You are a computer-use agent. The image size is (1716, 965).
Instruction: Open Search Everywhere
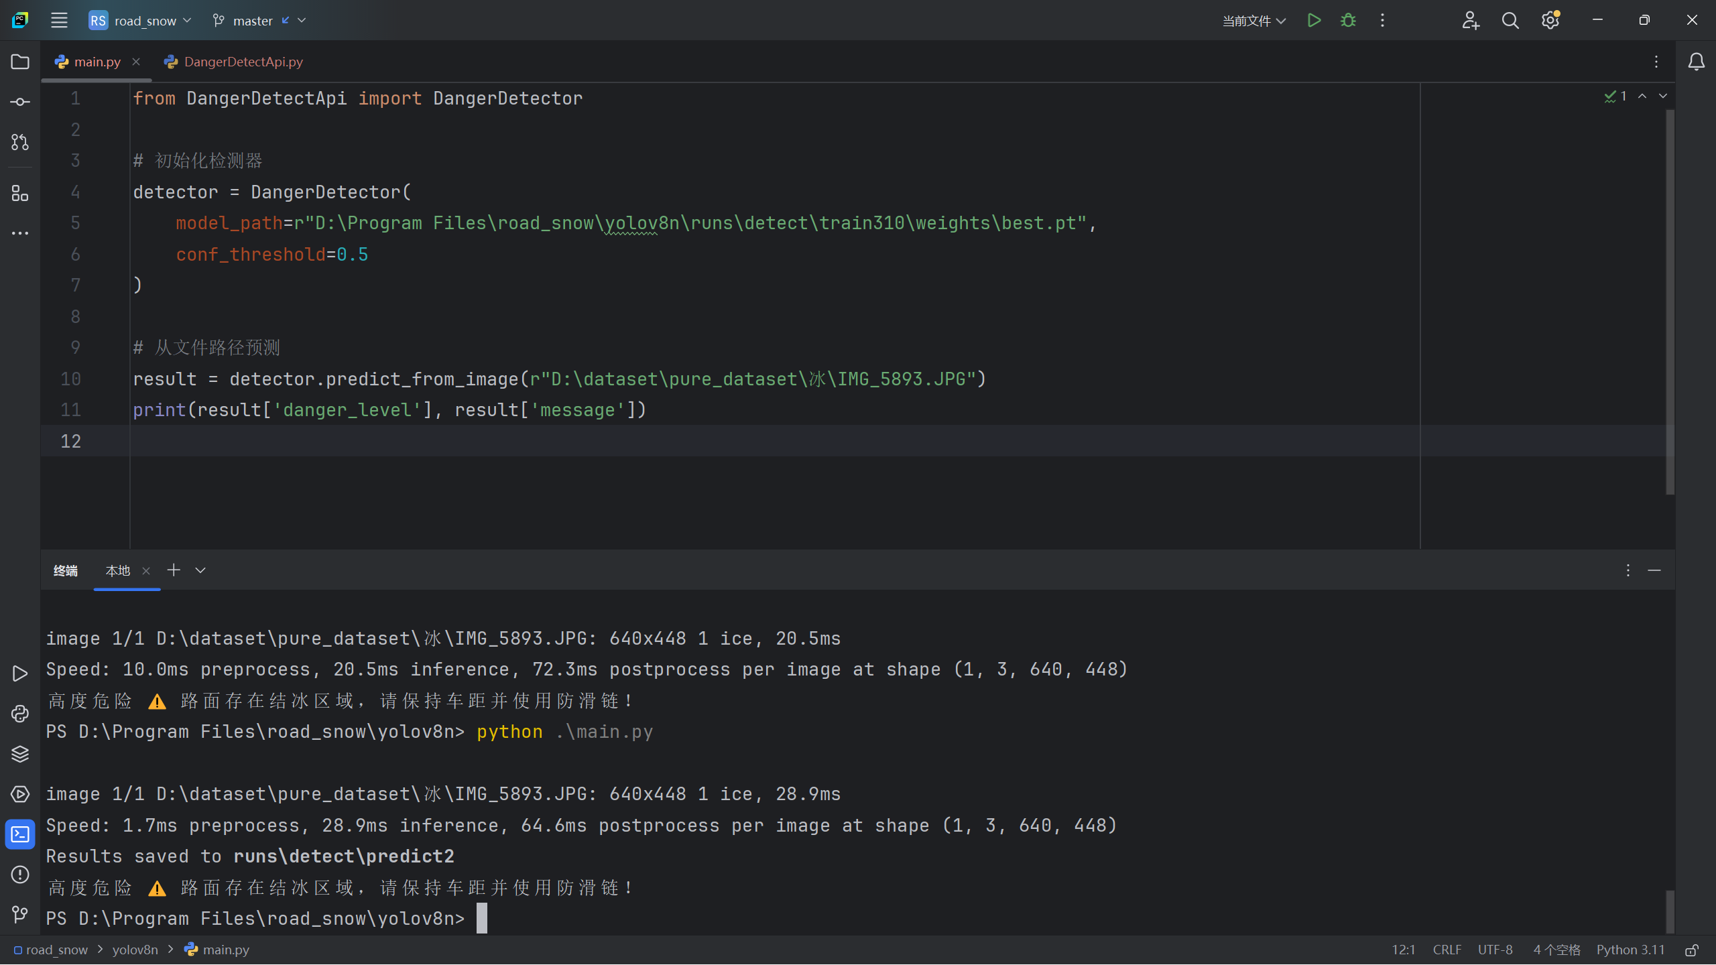1510,20
